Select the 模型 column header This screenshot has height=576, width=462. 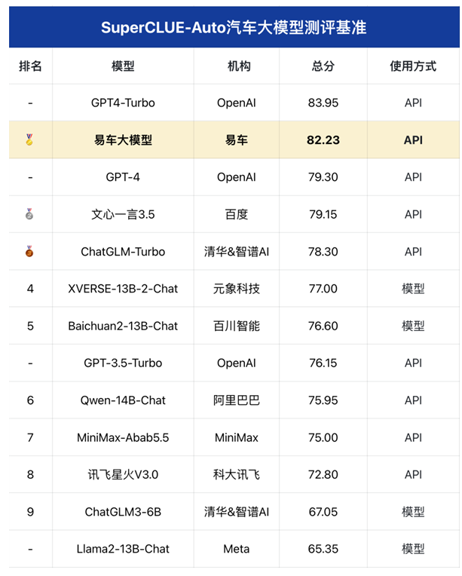(123, 66)
